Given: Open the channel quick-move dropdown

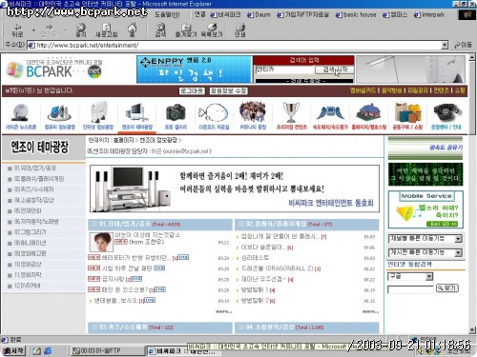Looking at the screenshot, I should [425, 238].
